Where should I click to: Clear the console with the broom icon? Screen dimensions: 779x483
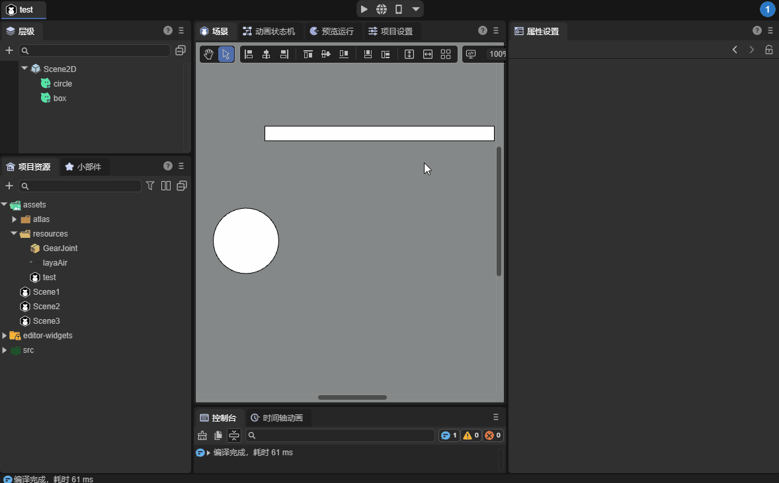[x=202, y=435]
